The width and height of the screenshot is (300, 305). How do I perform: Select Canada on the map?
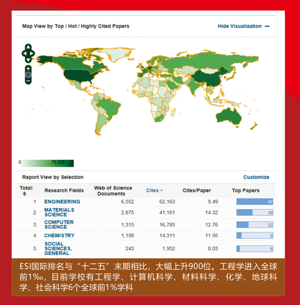[76, 63]
